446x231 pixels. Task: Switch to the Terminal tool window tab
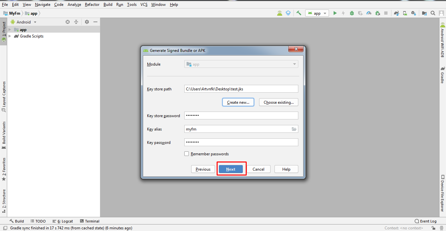tap(90, 221)
